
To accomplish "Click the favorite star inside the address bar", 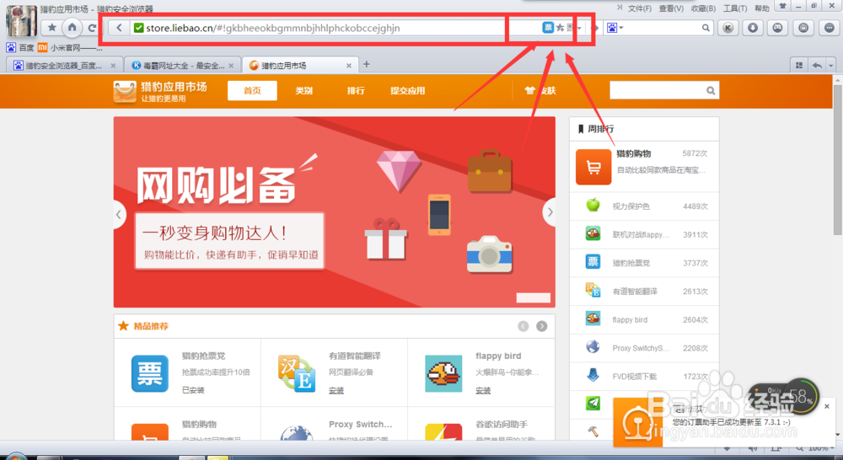I will click(x=561, y=28).
